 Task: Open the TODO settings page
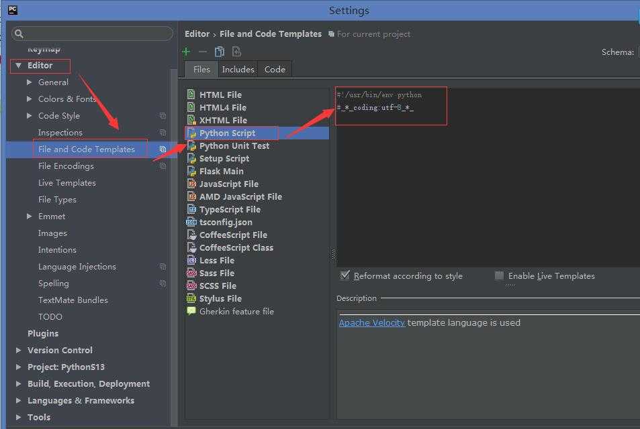click(50, 316)
